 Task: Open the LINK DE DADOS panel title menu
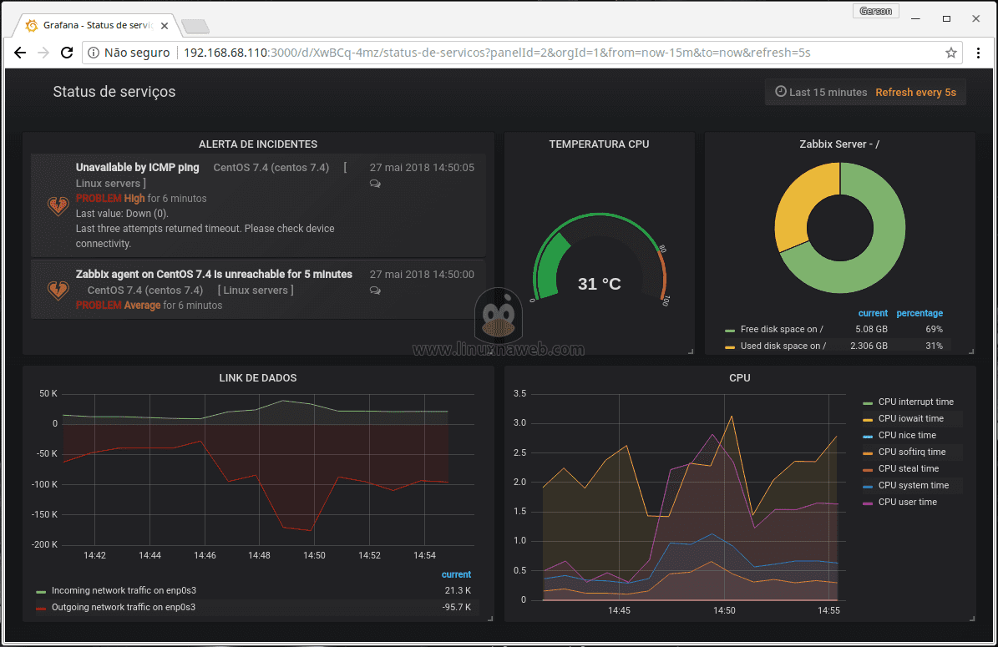coord(258,378)
